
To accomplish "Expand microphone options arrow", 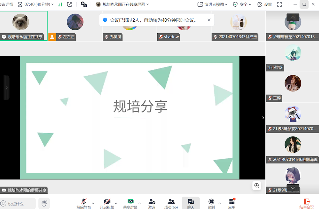I will [x=93, y=203].
